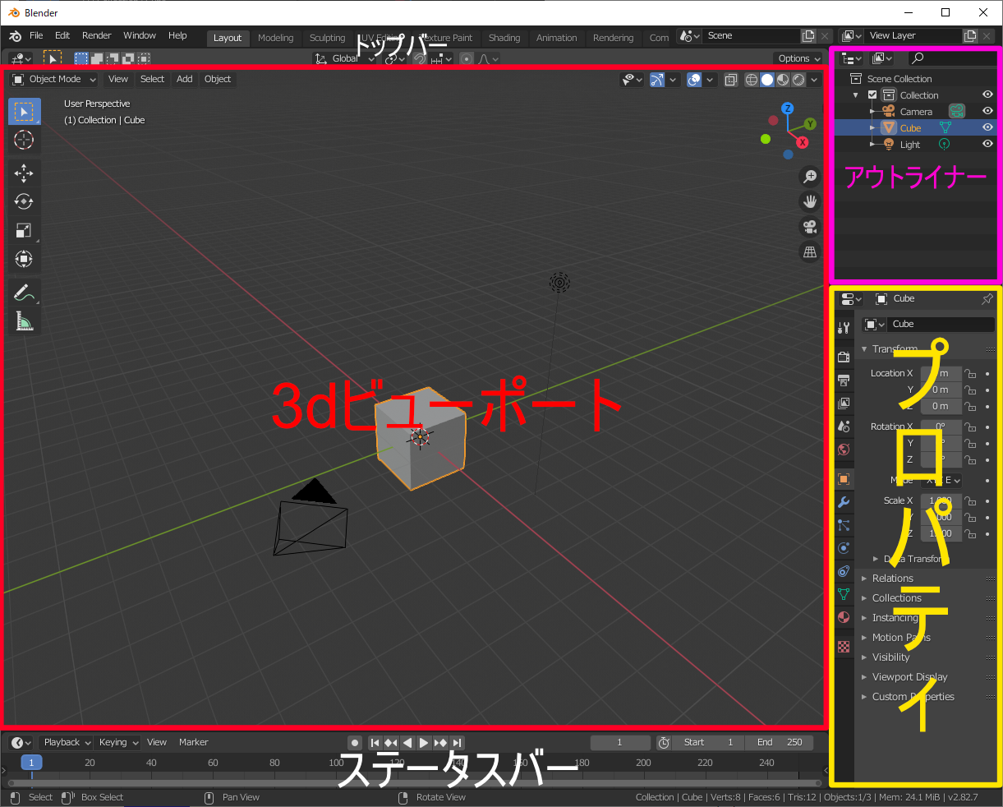The width and height of the screenshot is (1003, 807).
Task: Select the Move tool
Action: tap(24, 173)
